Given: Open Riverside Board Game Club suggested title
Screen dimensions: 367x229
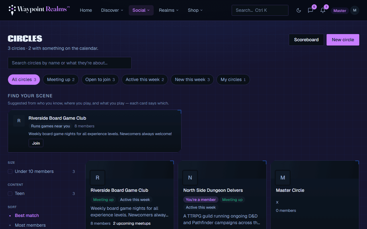Looking at the screenshot, I should (57, 118).
